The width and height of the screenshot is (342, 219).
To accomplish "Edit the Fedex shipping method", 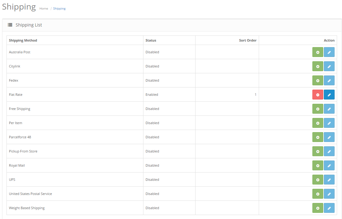I will (329, 81).
